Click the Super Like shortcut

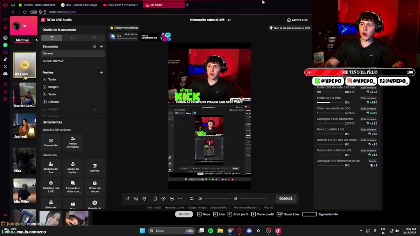(288, 214)
